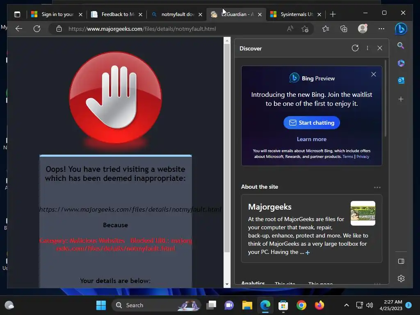Launch Google Chrome from taskbar
Screen dimensions: 420x315
[301, 305]
